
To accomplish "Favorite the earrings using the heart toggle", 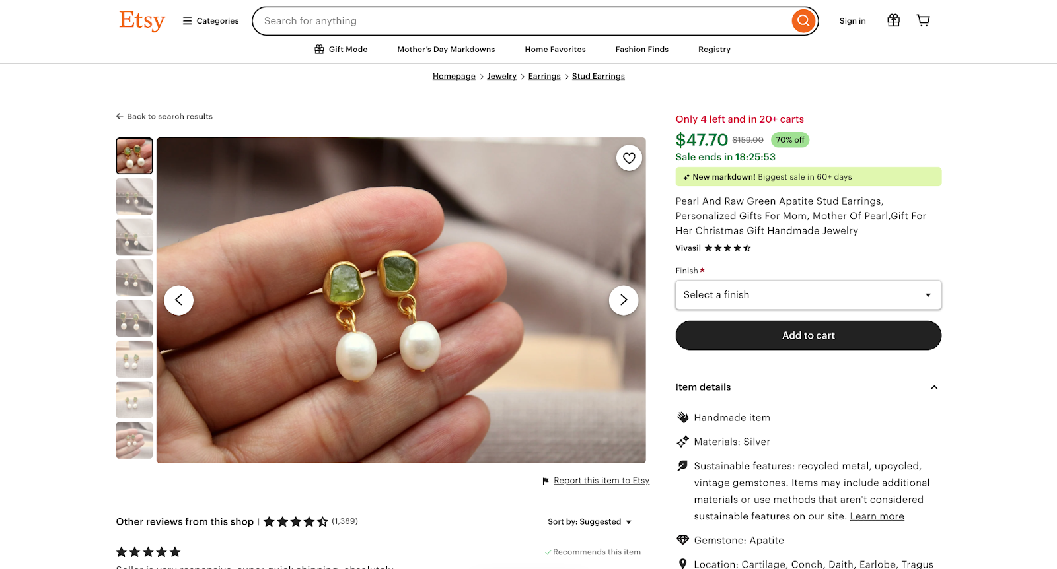I will point(628,158).
